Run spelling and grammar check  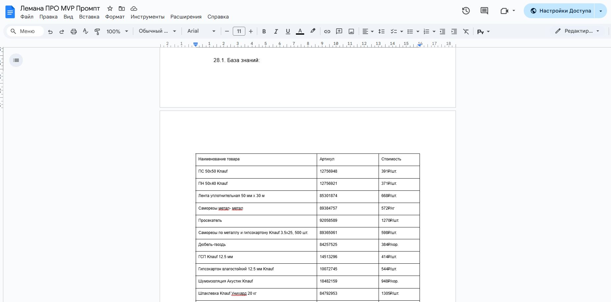click(85, 31)
